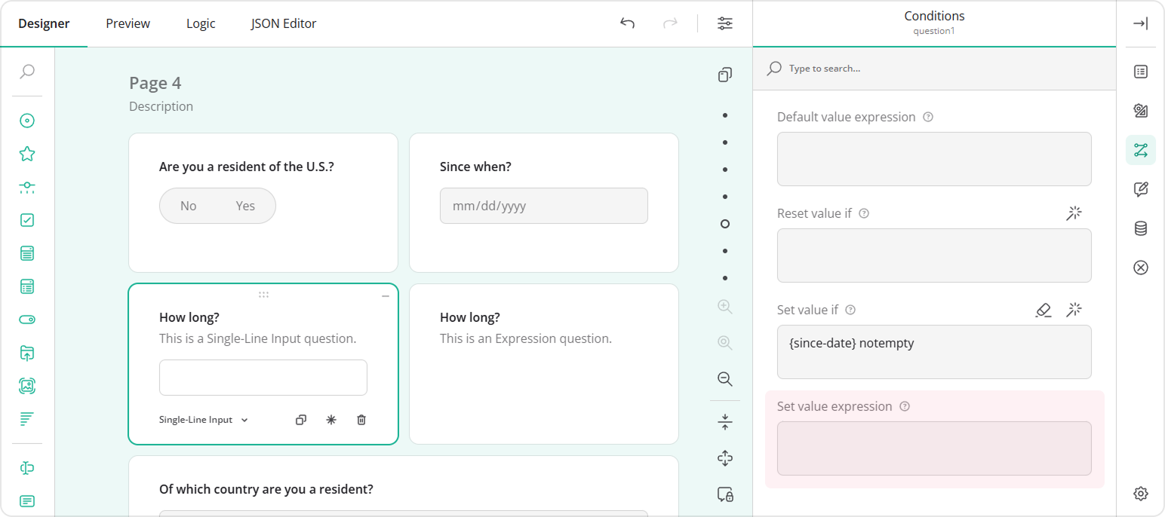Show help for Default value expression

coord(928,118)
